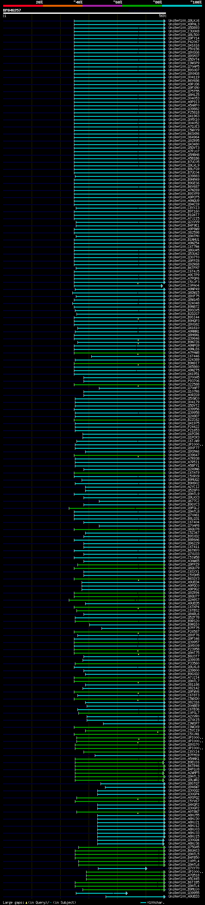205x905 pixels.
Task: Open the UniRef100_A8HJ55 hit
Action: tap(184, 815)
